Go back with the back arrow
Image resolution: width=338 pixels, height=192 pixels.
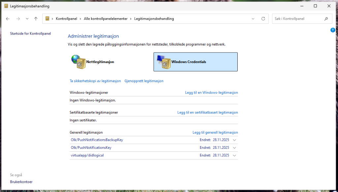coord(8,19)
